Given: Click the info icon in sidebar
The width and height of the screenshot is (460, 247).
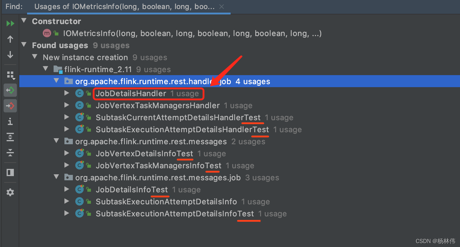Looking at the screenshot, I should (x=10, y=121).
